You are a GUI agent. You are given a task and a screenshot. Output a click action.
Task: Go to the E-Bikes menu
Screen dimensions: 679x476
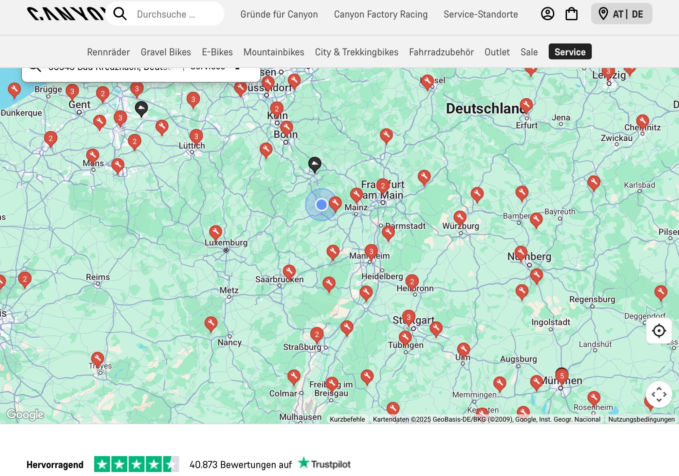pyautogui.click(x=217, y=52)
